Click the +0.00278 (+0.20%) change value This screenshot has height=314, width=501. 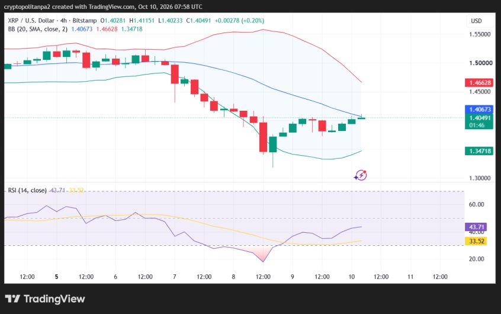click(x=239, y=21)
